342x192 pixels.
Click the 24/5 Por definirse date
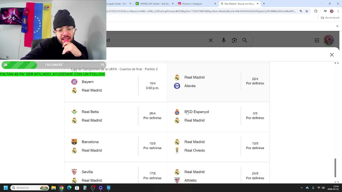click(255, 176)
